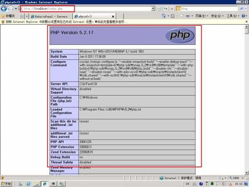Screen dimensions: 249x187
Task: Close the phpinfo() tab
Action: point(113,16)
